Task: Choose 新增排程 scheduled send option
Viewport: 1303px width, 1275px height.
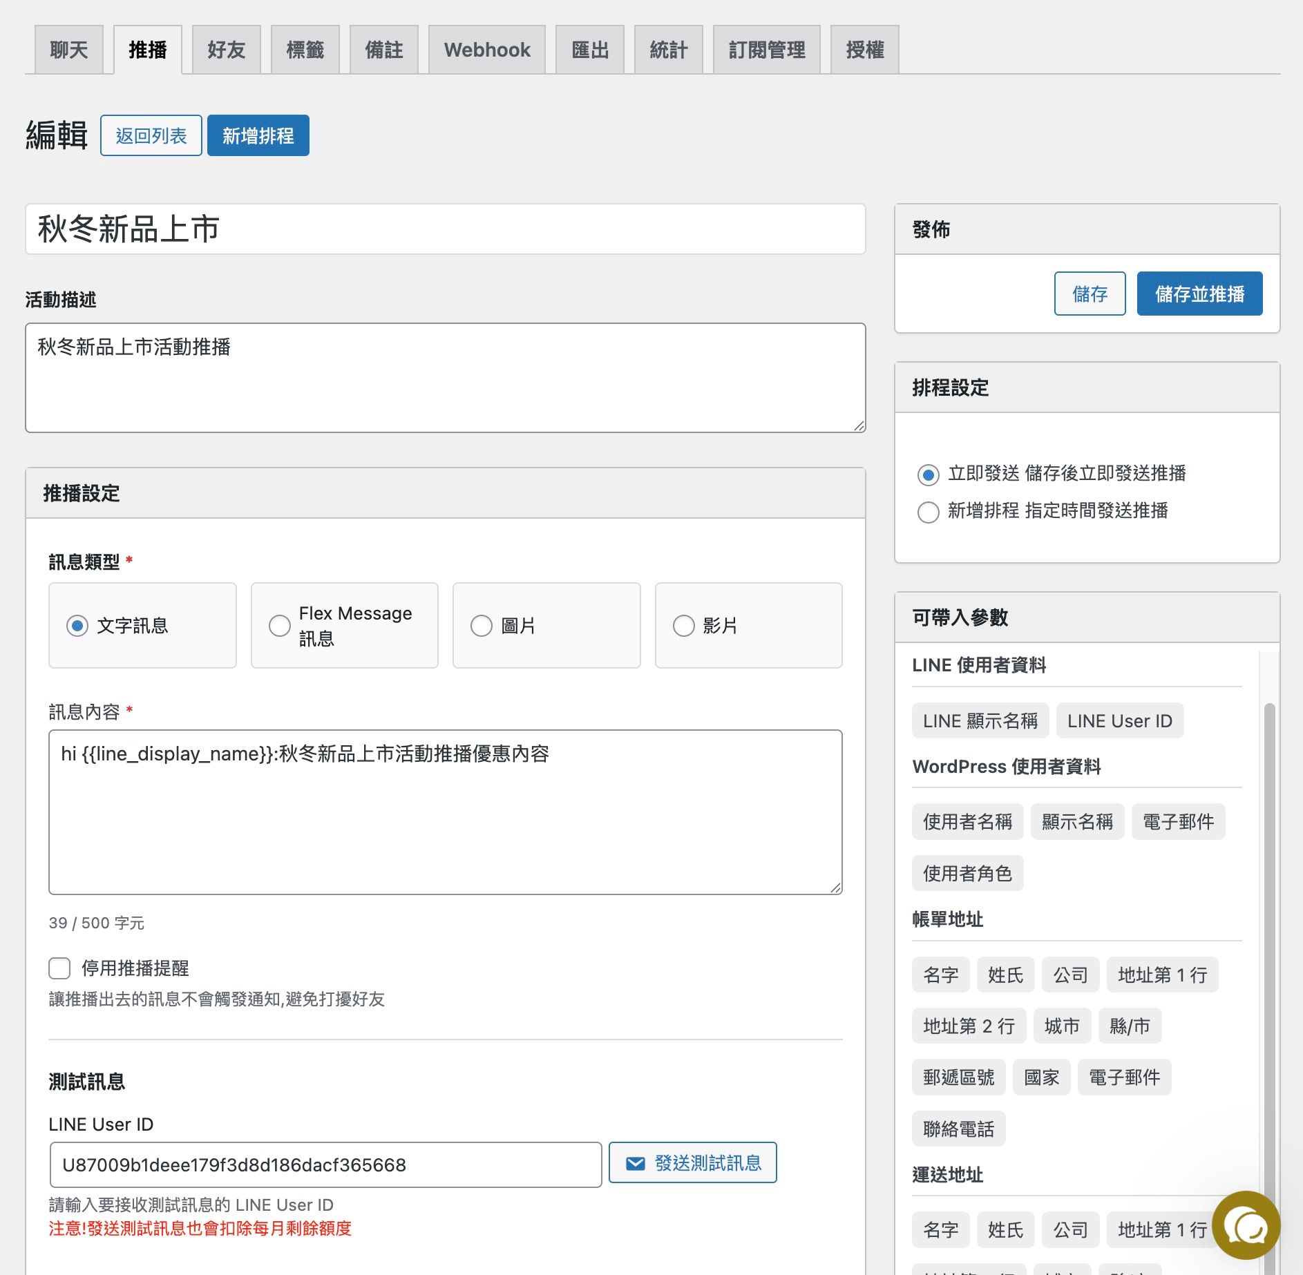Action: 928,512
